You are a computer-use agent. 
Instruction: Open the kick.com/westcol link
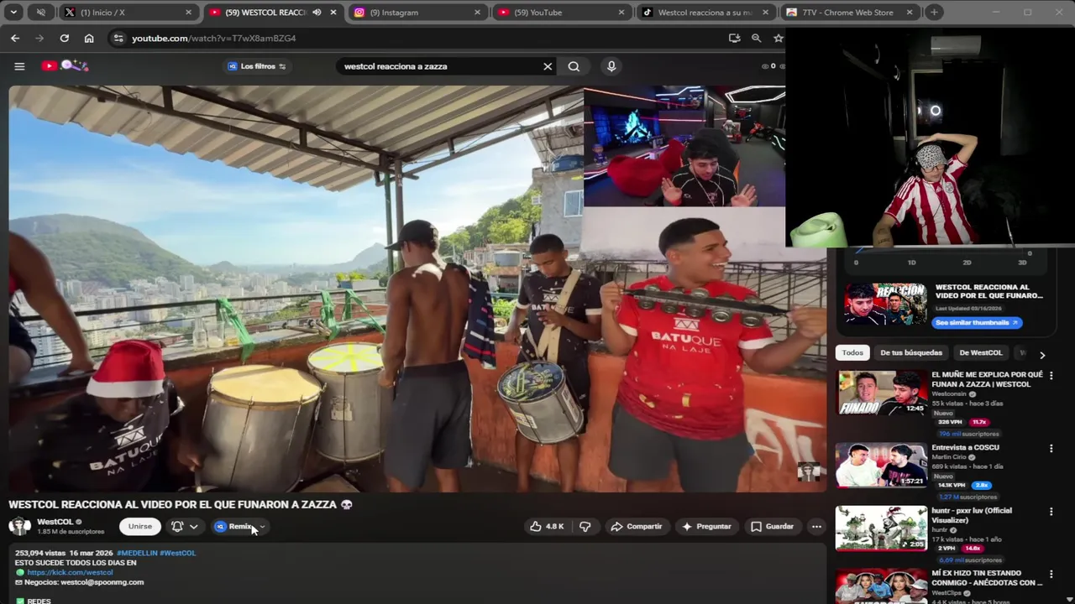click(70, 572)
